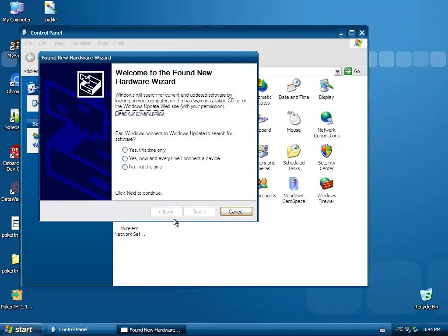Viewport: 448px width, 336px height.
Task: Open Wireless Network Setup Wizard item
Action: click(x=129, y=231)
